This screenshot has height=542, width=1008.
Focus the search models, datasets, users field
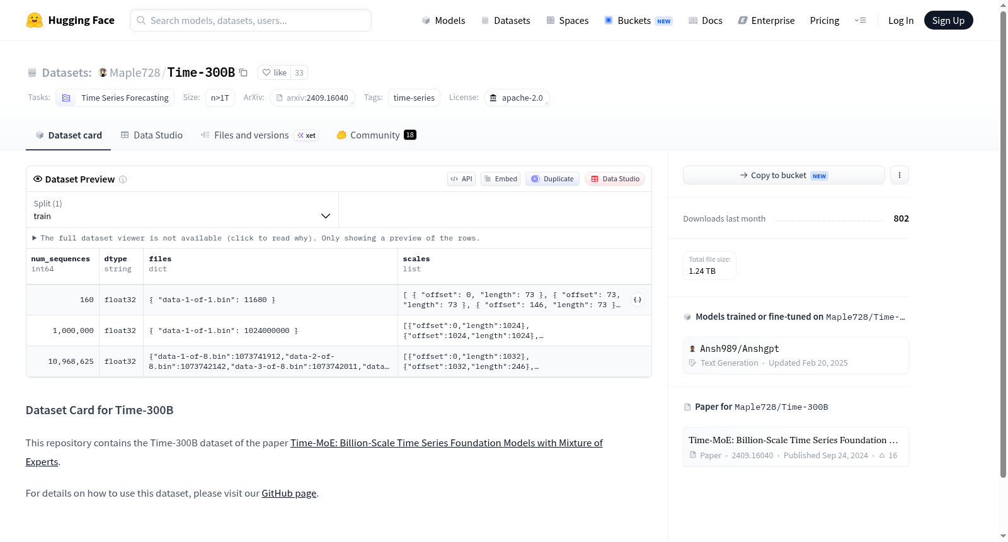coord(251,20)
